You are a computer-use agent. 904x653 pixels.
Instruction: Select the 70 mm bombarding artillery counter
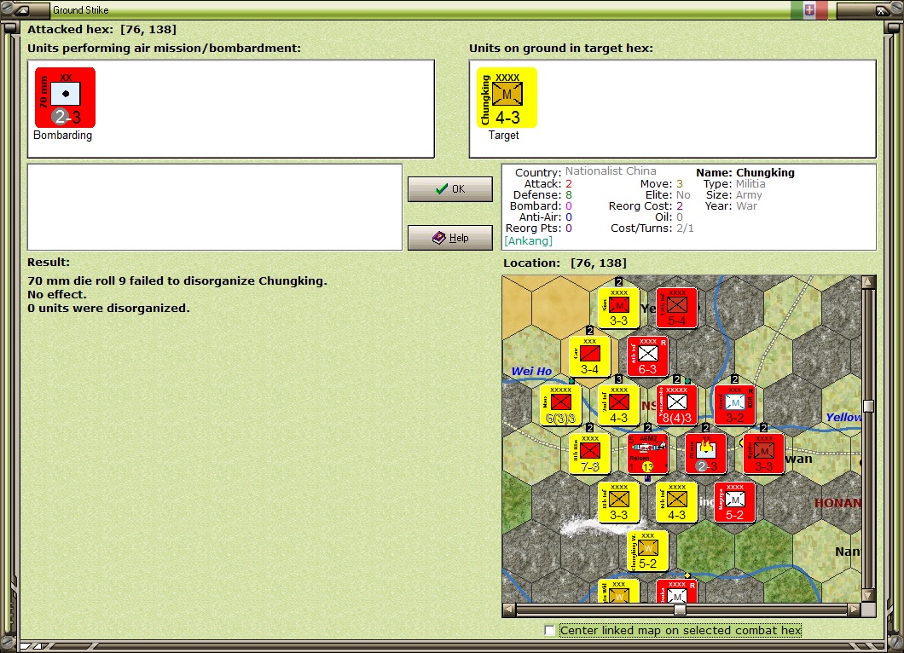pyautogui.click(x=65, y=97)
